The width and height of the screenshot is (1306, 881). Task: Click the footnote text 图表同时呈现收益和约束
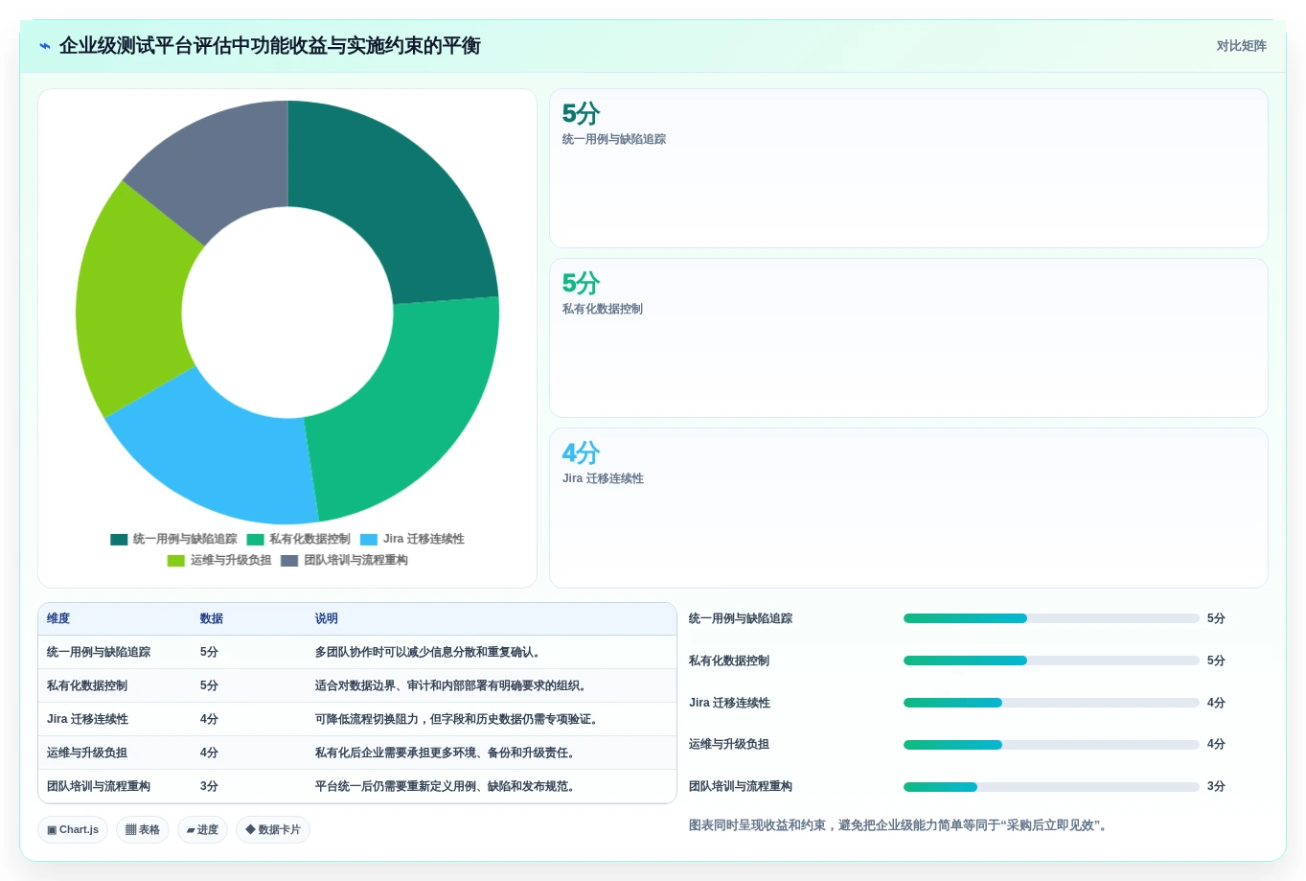[900, 825]
